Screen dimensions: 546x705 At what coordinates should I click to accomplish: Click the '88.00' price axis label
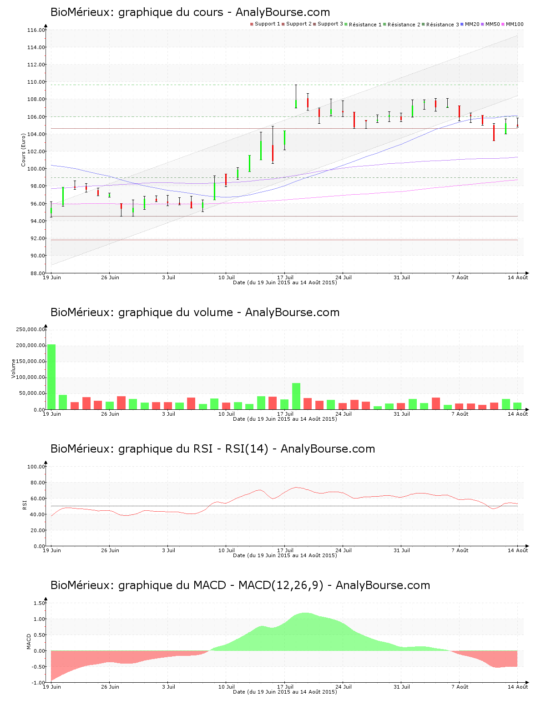[37, 273]
